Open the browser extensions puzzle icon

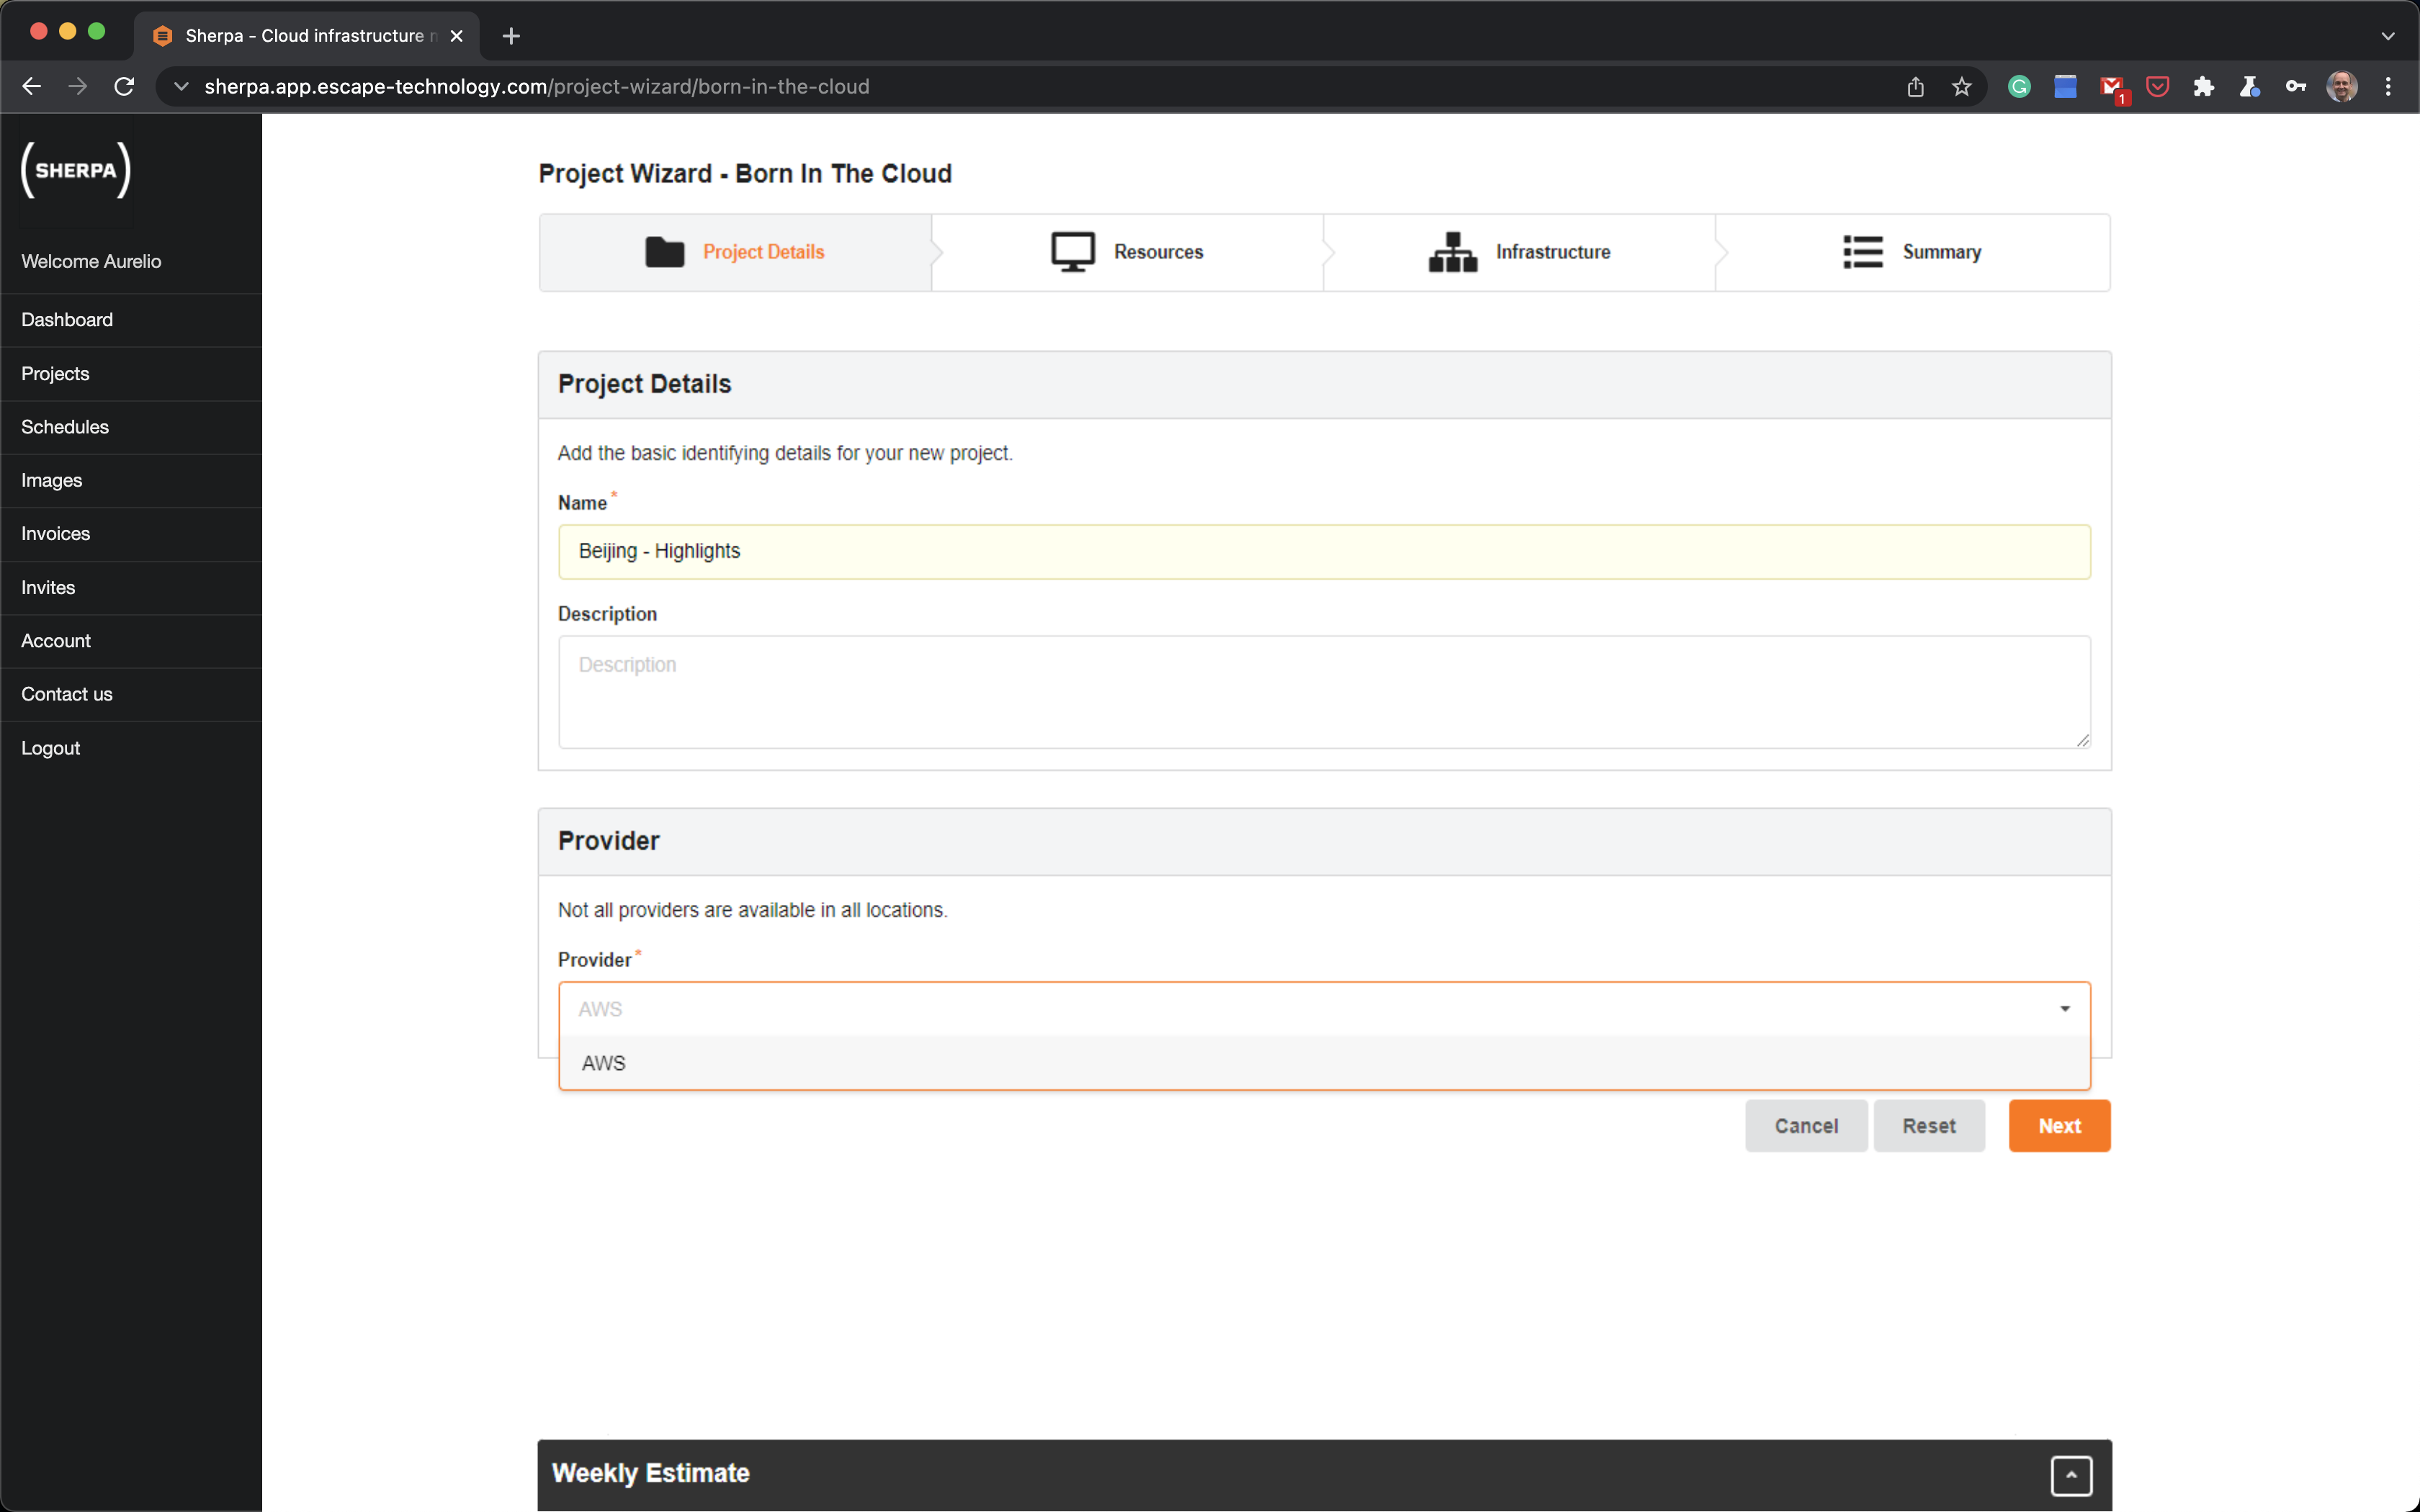click(2204, 86)
